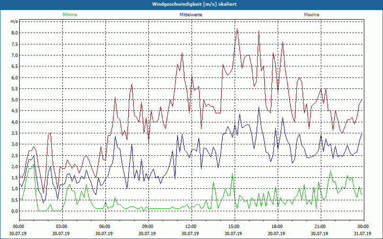Click the chart title Windgeschwindigkeit [m/s] skaliert
The image size is (383, 239).
click(194, 4)
